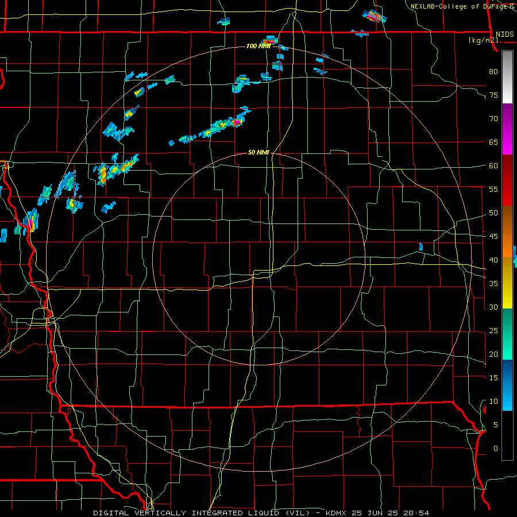
Task: Click the color scale value 40
Action: (x=493, y=260)
